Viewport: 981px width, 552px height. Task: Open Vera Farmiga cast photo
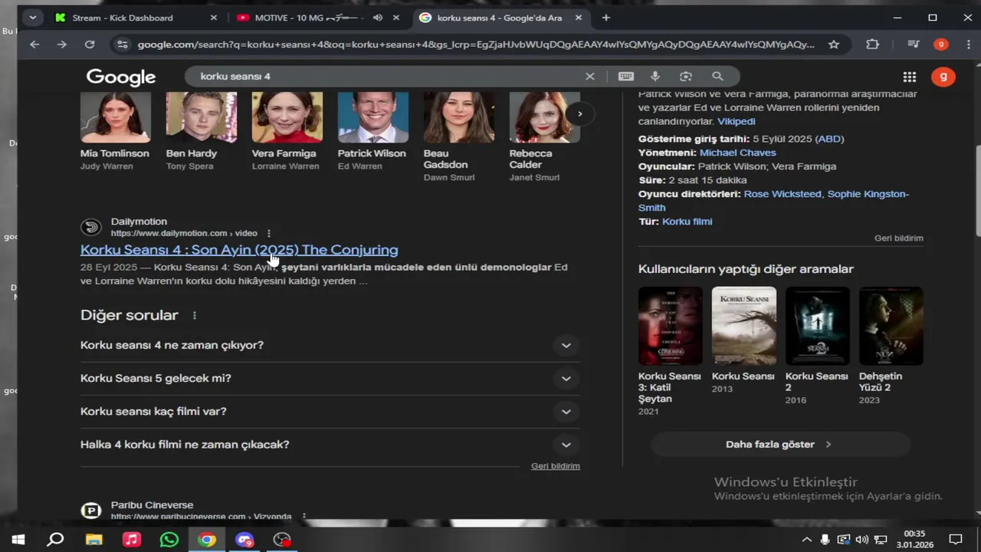click(x=287, y=117)
